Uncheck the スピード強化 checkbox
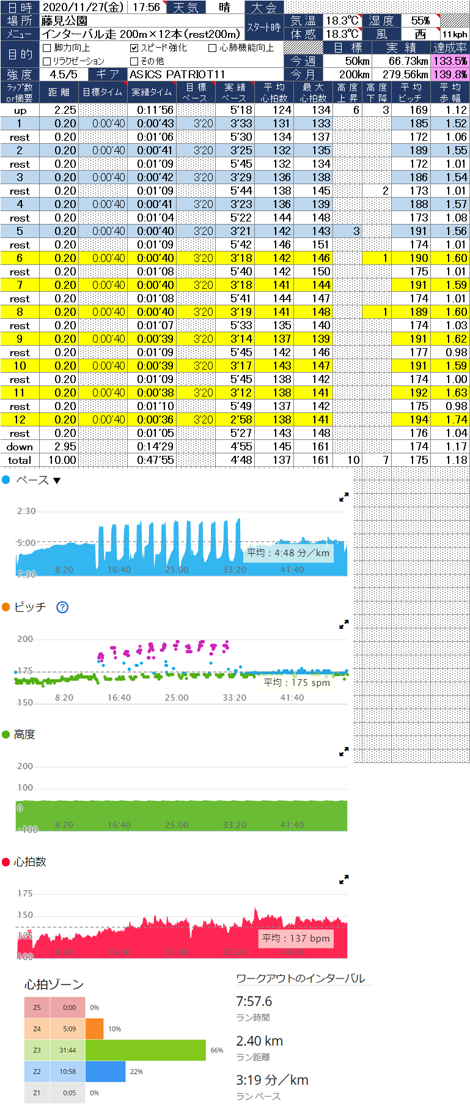This screenshot has height=1113, width=470. coord(134,48)
